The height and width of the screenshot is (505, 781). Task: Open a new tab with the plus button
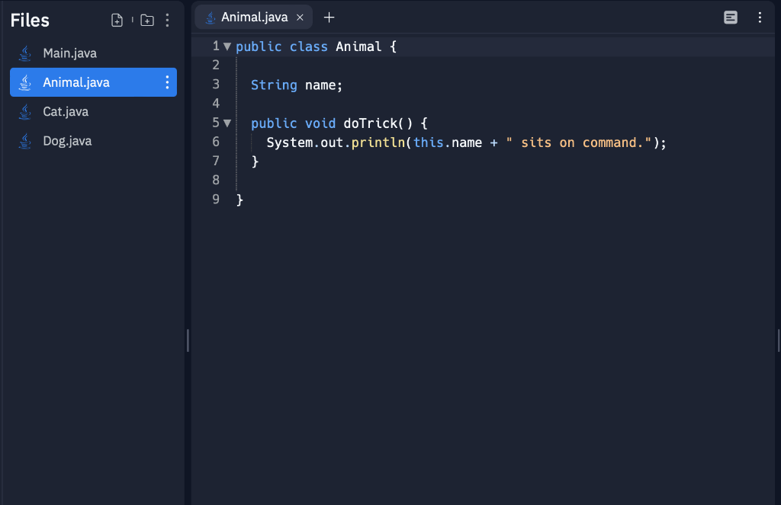tap(329, 17)
